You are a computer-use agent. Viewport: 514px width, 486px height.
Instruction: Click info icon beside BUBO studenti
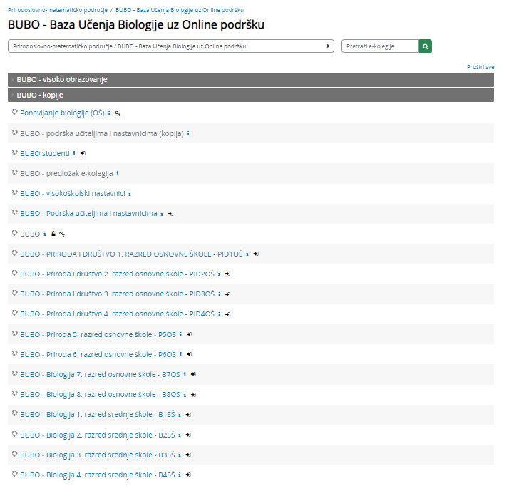[74, 153]
